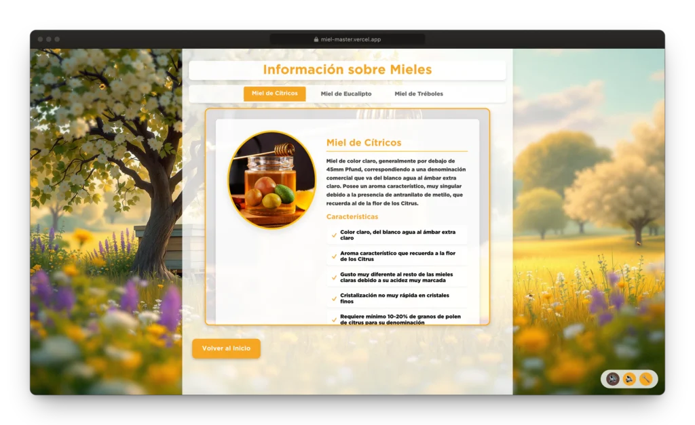This screenshot has width=695, height=425.
Task: Click the honey dipper icon button
Action: (646, 379)
